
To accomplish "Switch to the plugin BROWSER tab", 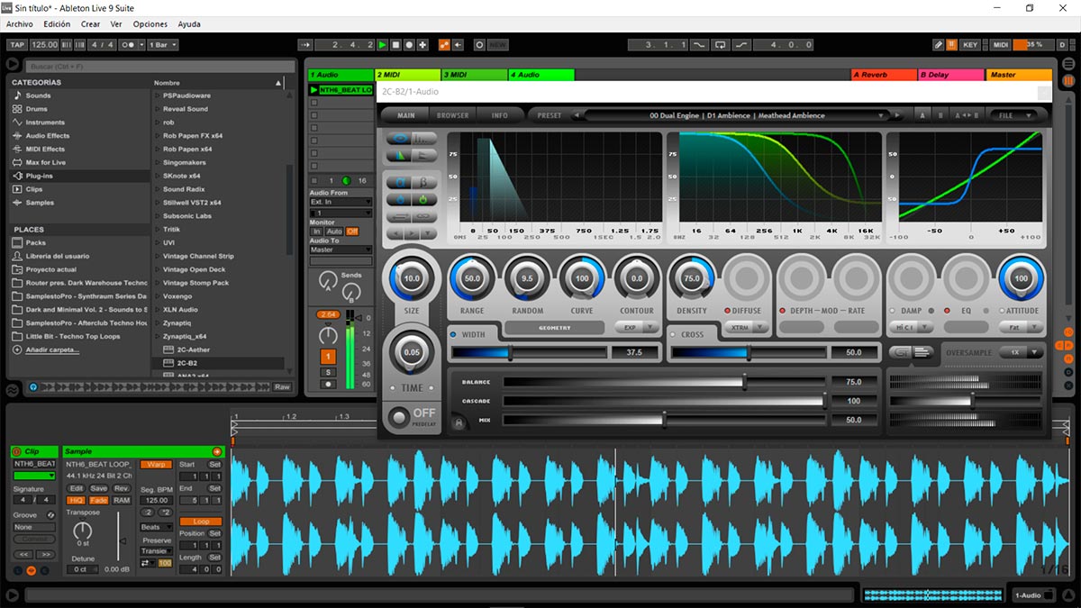I will coord(453,115).
